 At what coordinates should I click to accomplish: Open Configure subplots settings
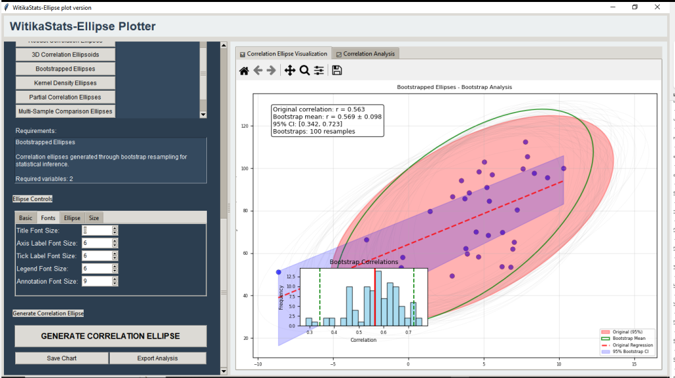tap(318, 70)
